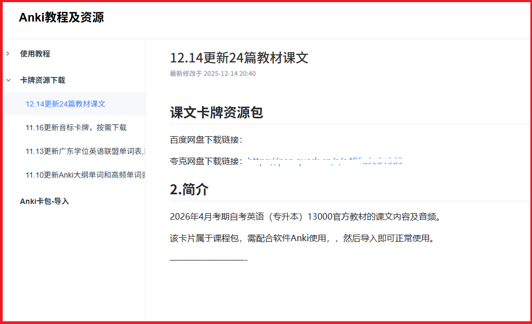Click the Anki教程及资源 site title

(62, 17)
